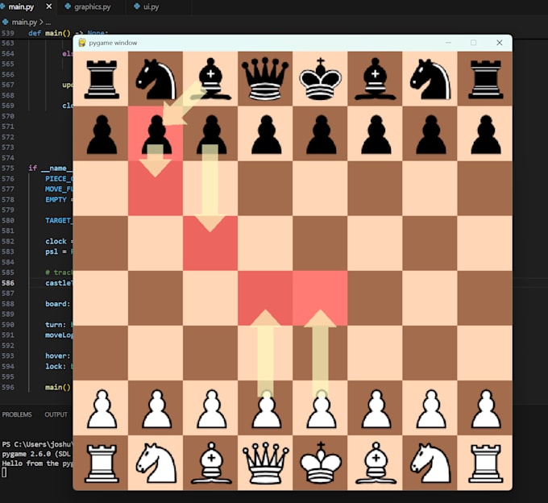Click the highlighted red square e4
This screenshot has height=503, width=548.
pyautogui.click(x=320, y=298)
